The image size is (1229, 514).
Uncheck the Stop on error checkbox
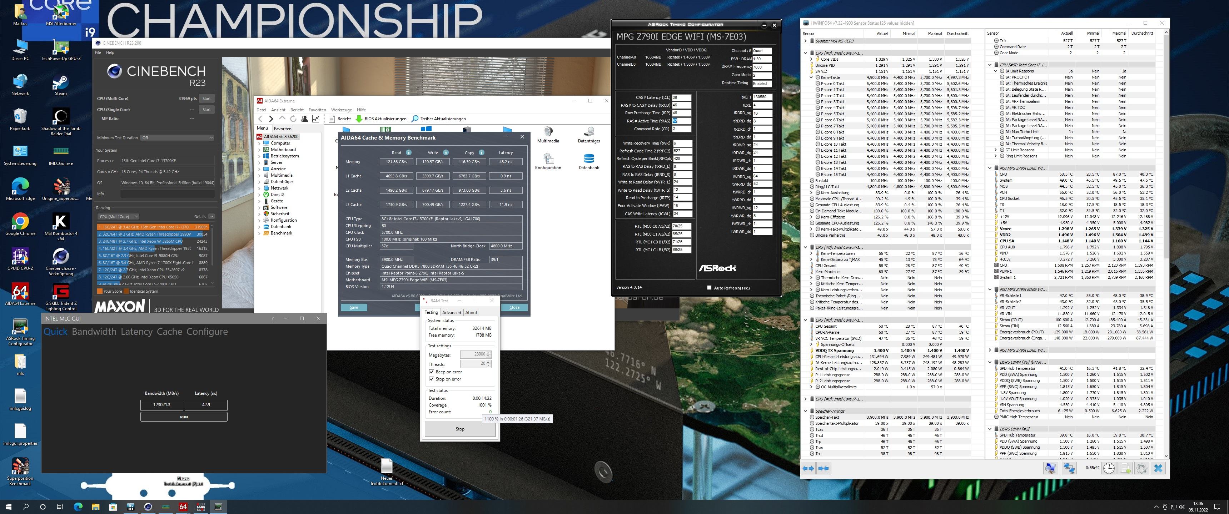coord(431,379)
